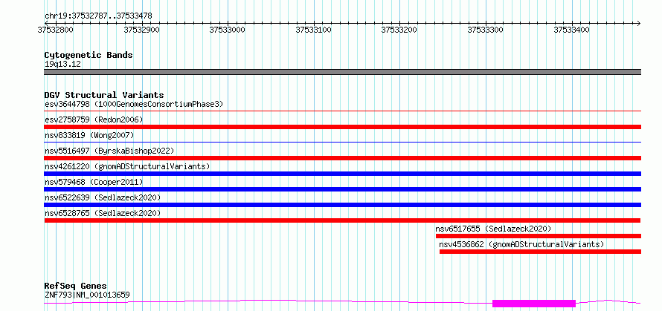Image resolution: width=662 pixels, height=311 pixels.
Task: Select the red bar under nsv6528765
Action: [x=342, y=220]
